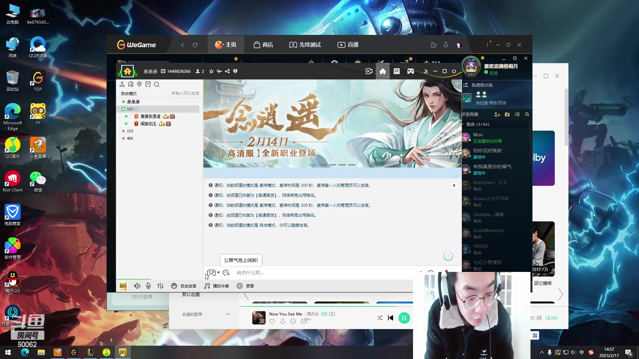639x359 pixels.
Task: Open the YY gamepad icon in header
Action: 411,71
